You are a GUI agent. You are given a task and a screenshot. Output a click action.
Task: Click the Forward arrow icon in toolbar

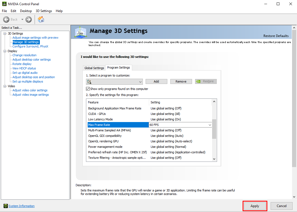(x=29, y=19)
